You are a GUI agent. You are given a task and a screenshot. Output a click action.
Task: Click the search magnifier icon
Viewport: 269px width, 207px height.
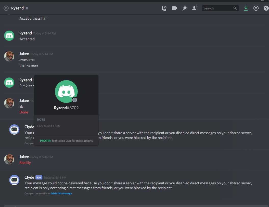tap(235, 8)
